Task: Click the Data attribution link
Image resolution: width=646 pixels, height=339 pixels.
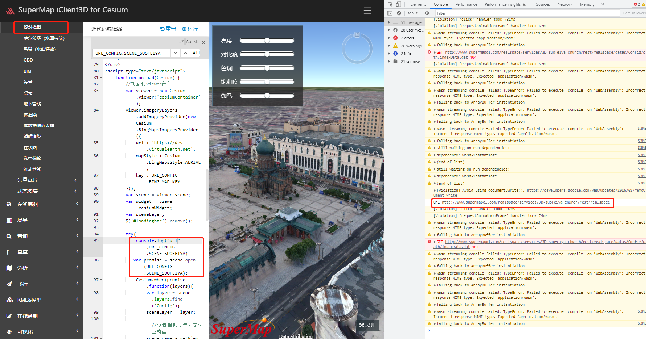Action: (296, 336)
